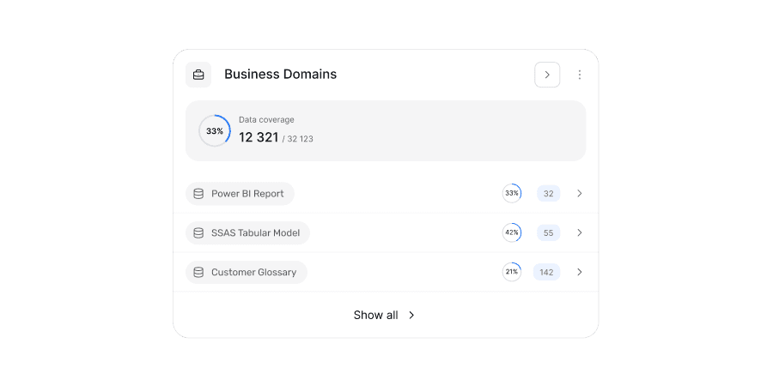
Task: Click Show all link
Action: tap(385, 315)
